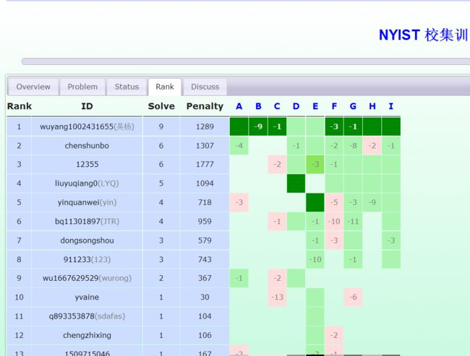Click user chengzhixing
Viewport: 470px width, 356px height.
(87, 335)
